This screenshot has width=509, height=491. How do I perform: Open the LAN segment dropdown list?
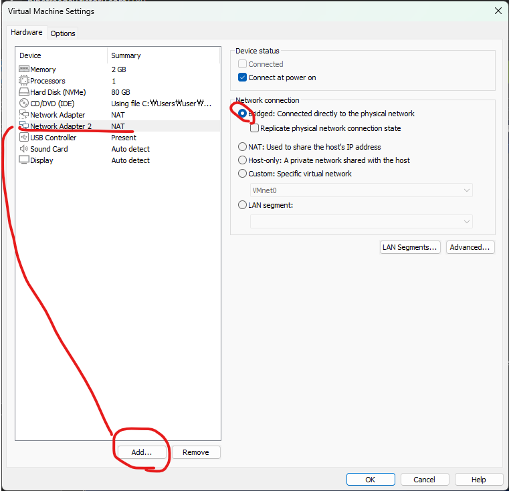[361, 222]
